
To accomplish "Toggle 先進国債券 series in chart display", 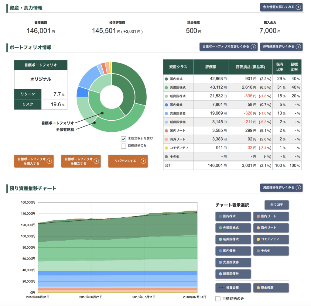I will [233, 262].
